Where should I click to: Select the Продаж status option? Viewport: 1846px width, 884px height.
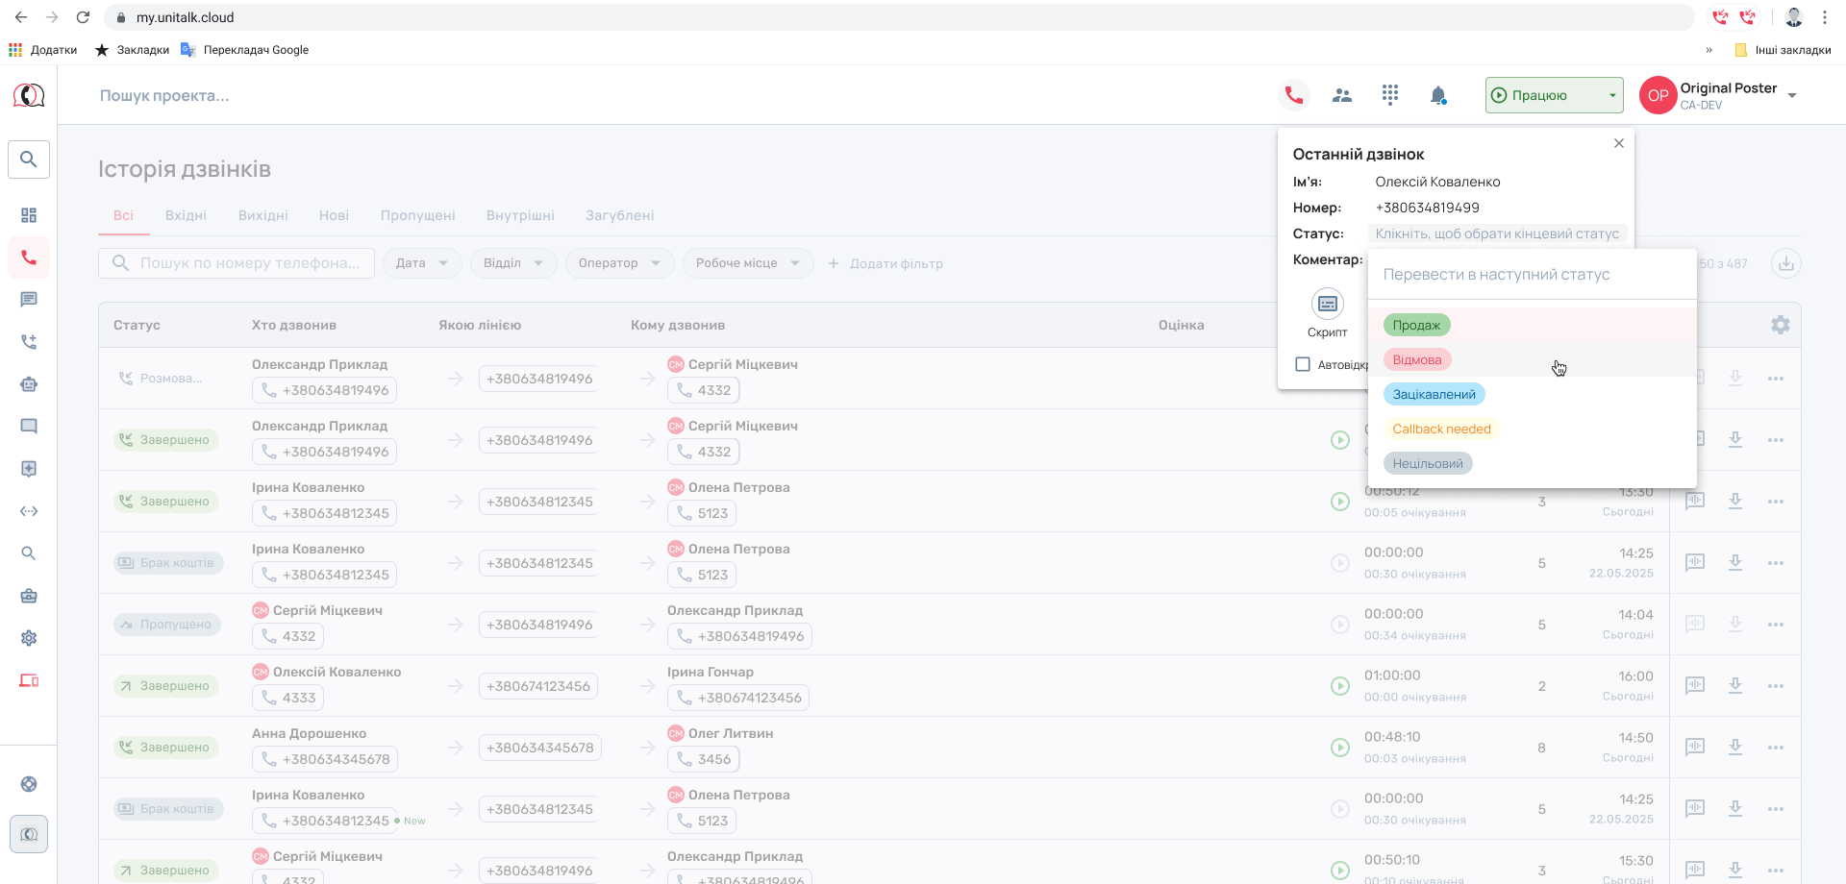click(1416, 325)
